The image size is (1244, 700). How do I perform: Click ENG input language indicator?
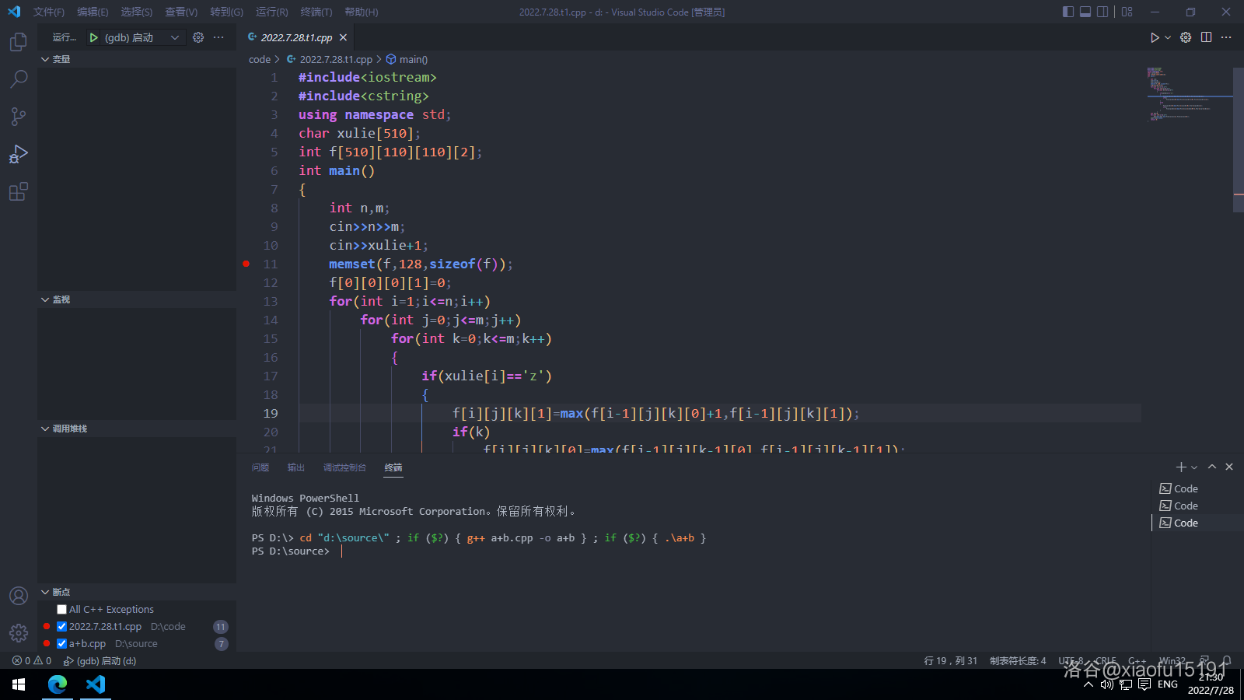1168,684
